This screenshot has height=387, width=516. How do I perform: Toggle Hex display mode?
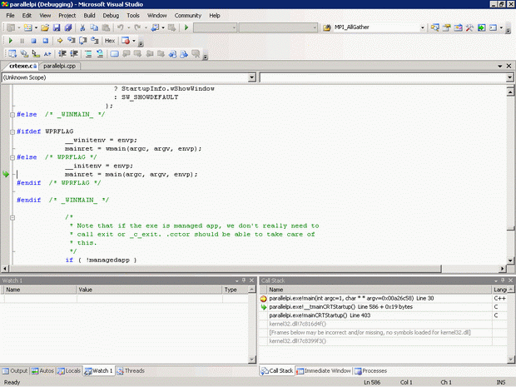[x=110, y=40]
